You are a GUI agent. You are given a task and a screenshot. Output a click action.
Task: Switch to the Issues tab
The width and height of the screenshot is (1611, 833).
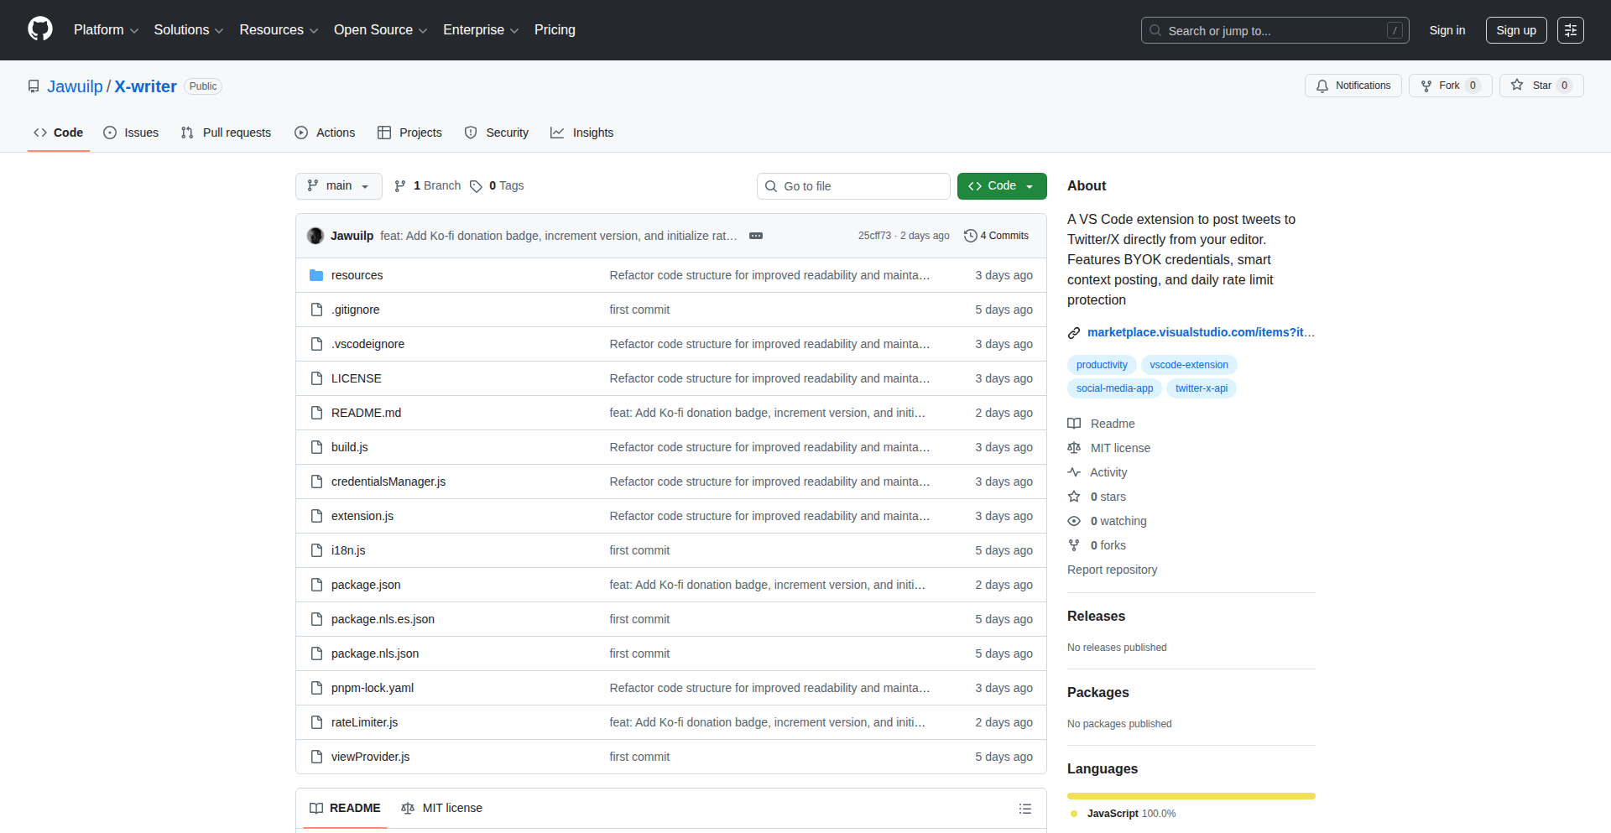click(x=131, y=133)
